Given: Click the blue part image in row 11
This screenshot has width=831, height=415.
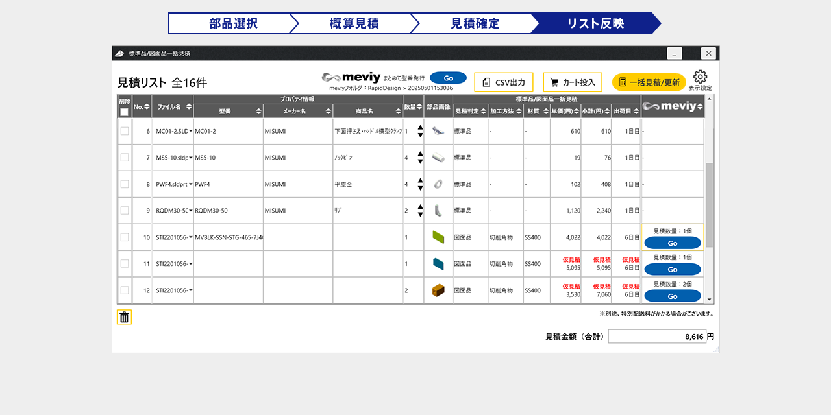Looking at the screenshot, I should pyautogui.click(x=438, y=264).
